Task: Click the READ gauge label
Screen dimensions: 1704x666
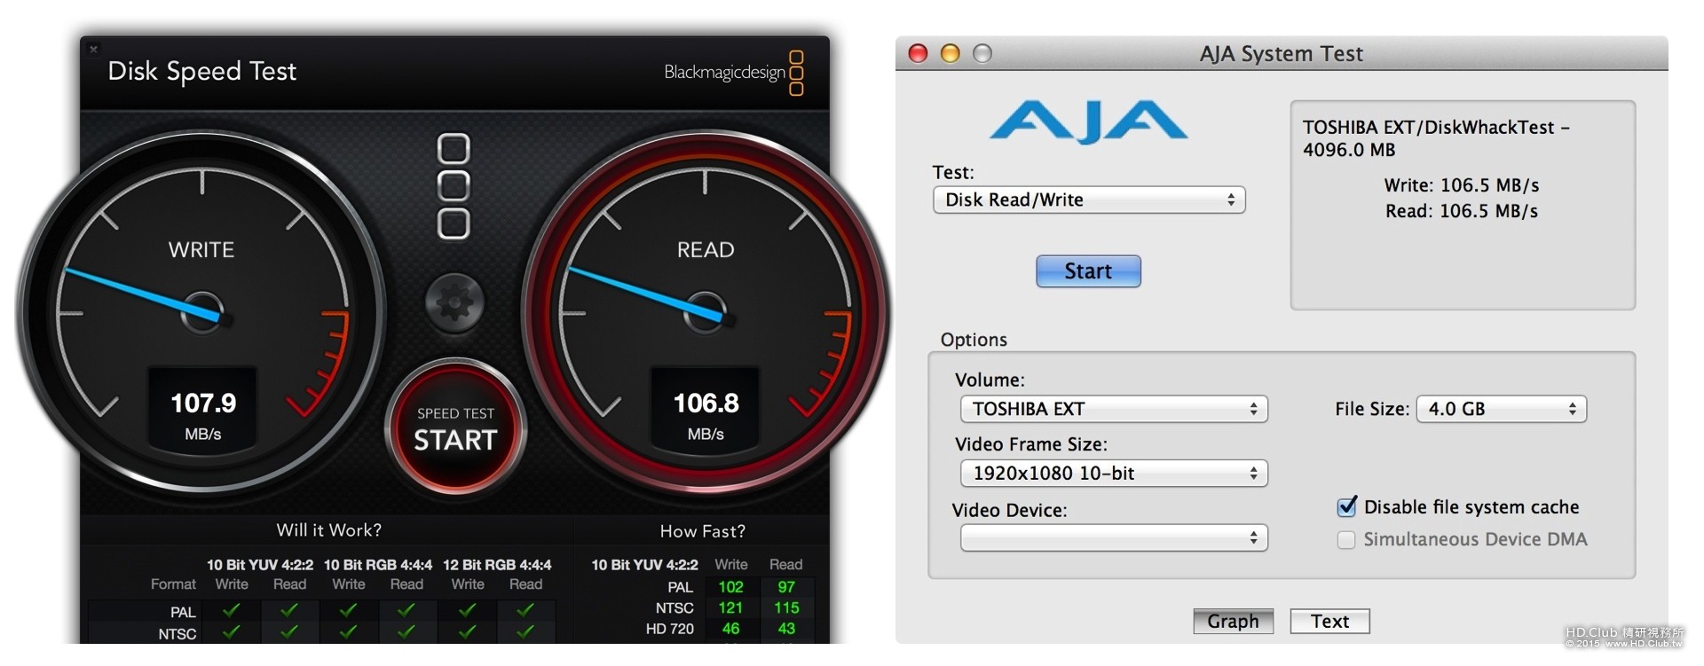Action: click(x=706, y=250)
